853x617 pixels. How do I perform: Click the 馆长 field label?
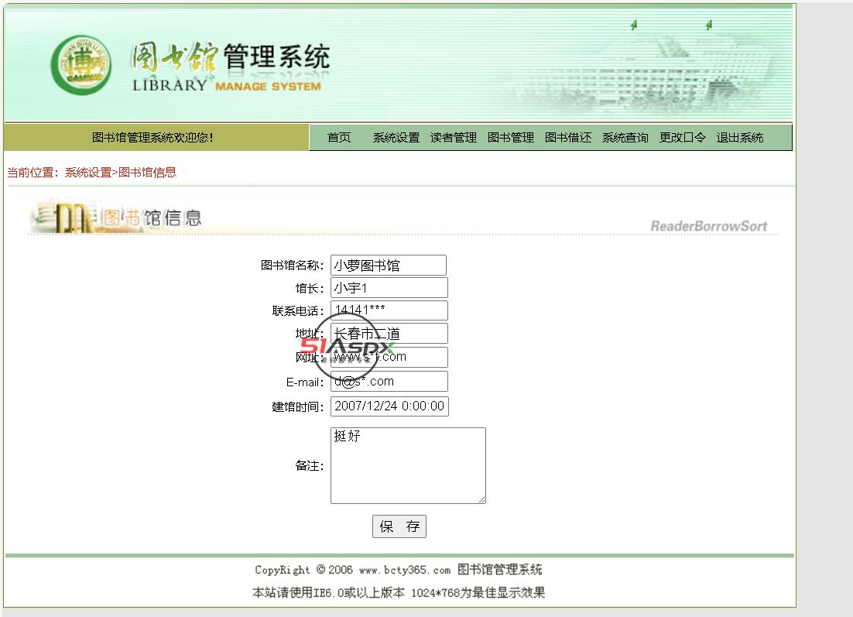coord(310,288)
